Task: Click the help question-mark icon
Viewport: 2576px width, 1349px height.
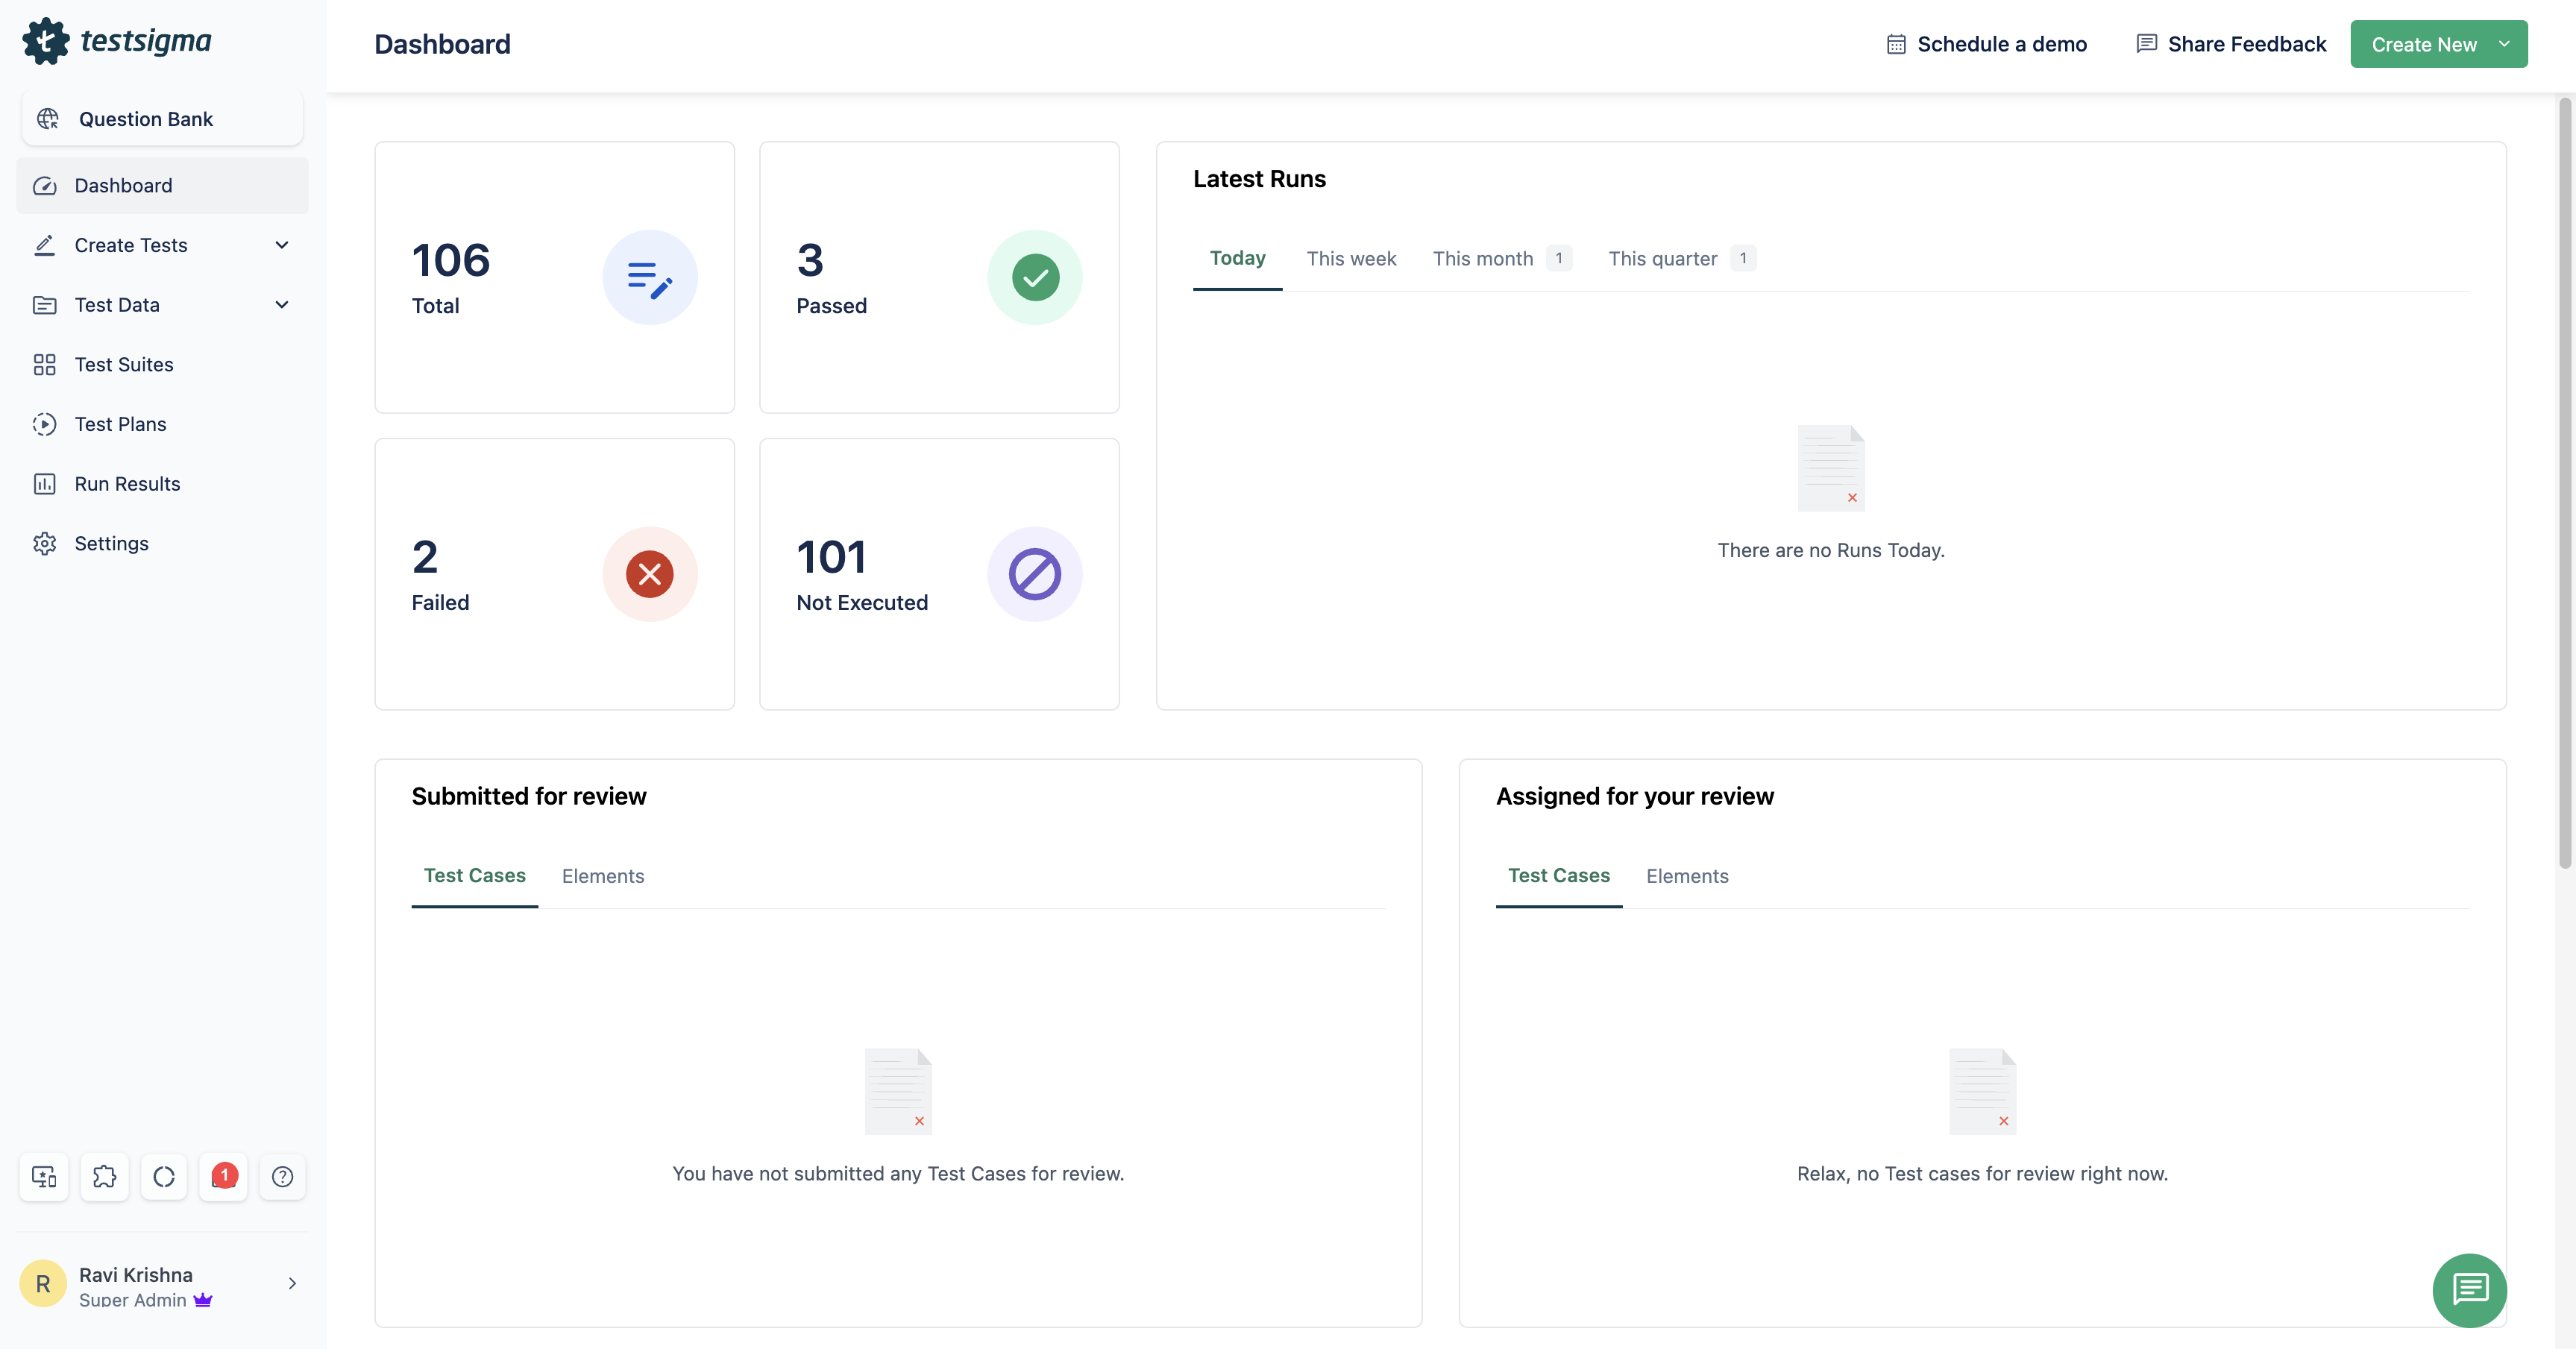Action: click(283, 1177)
